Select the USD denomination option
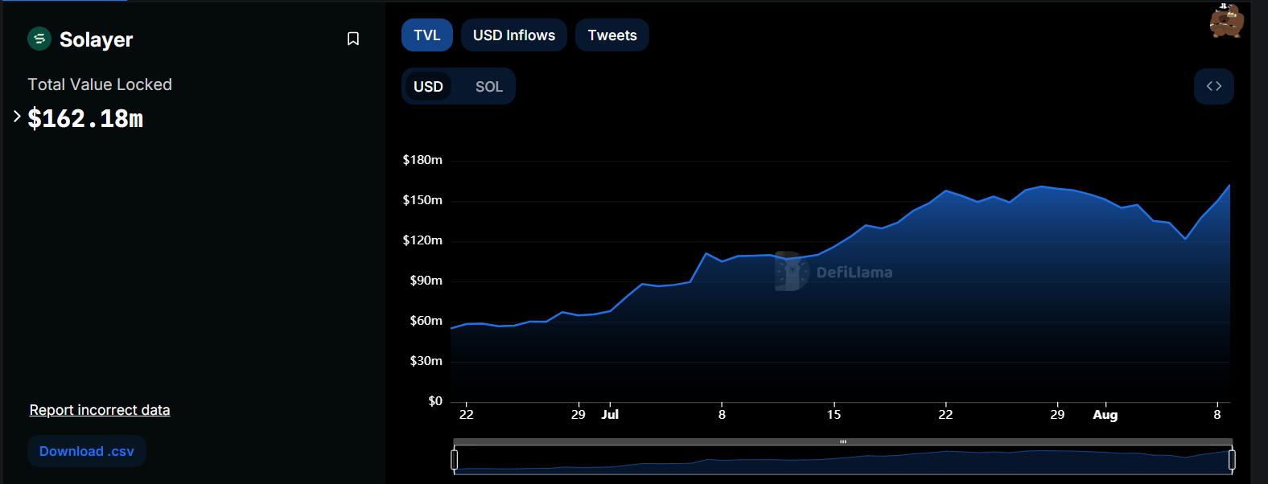Viewport: 1268px width, 484px height. click(x=428, y=87)
